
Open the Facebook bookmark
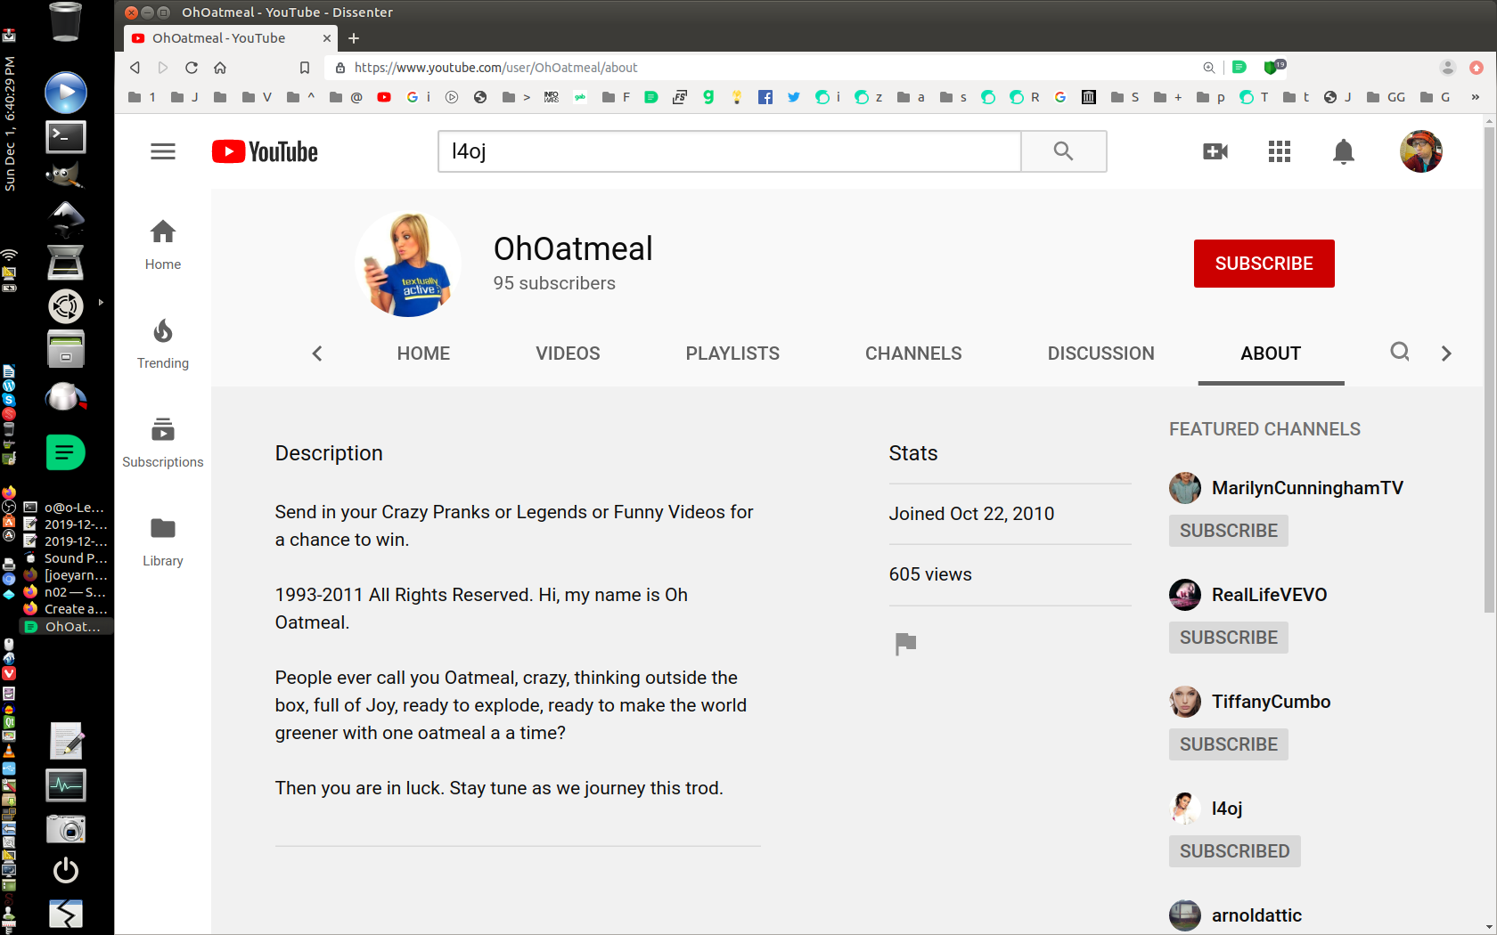tap(765, 97)
